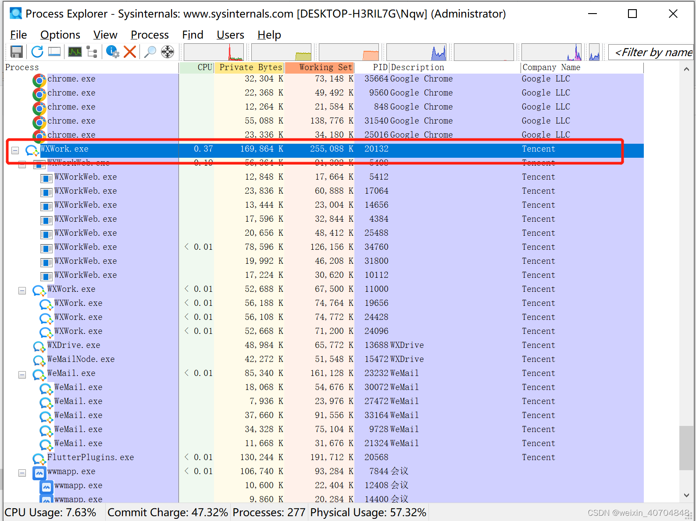Click the PID 25488 cell
The height and width of the screenshot is (521, 696).
click(376, 233)
